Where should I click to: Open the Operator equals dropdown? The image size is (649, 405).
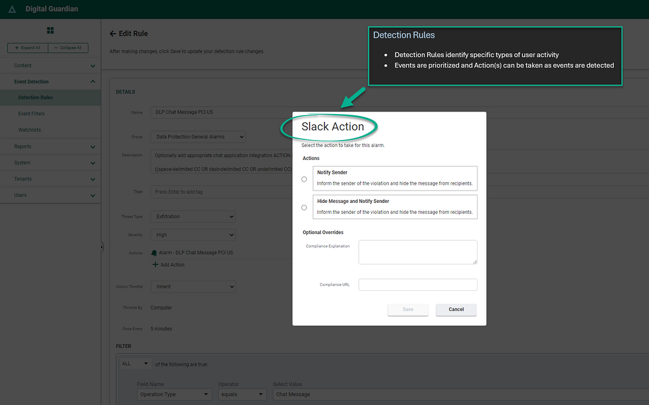tap(242, 394)
